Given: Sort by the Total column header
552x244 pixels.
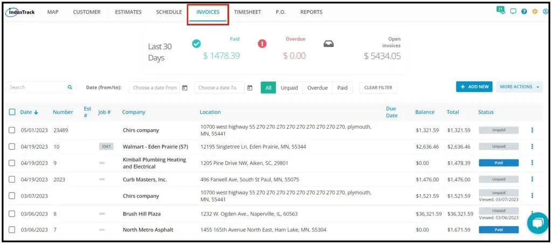Looking at the screenshot, I should (453, 112).
